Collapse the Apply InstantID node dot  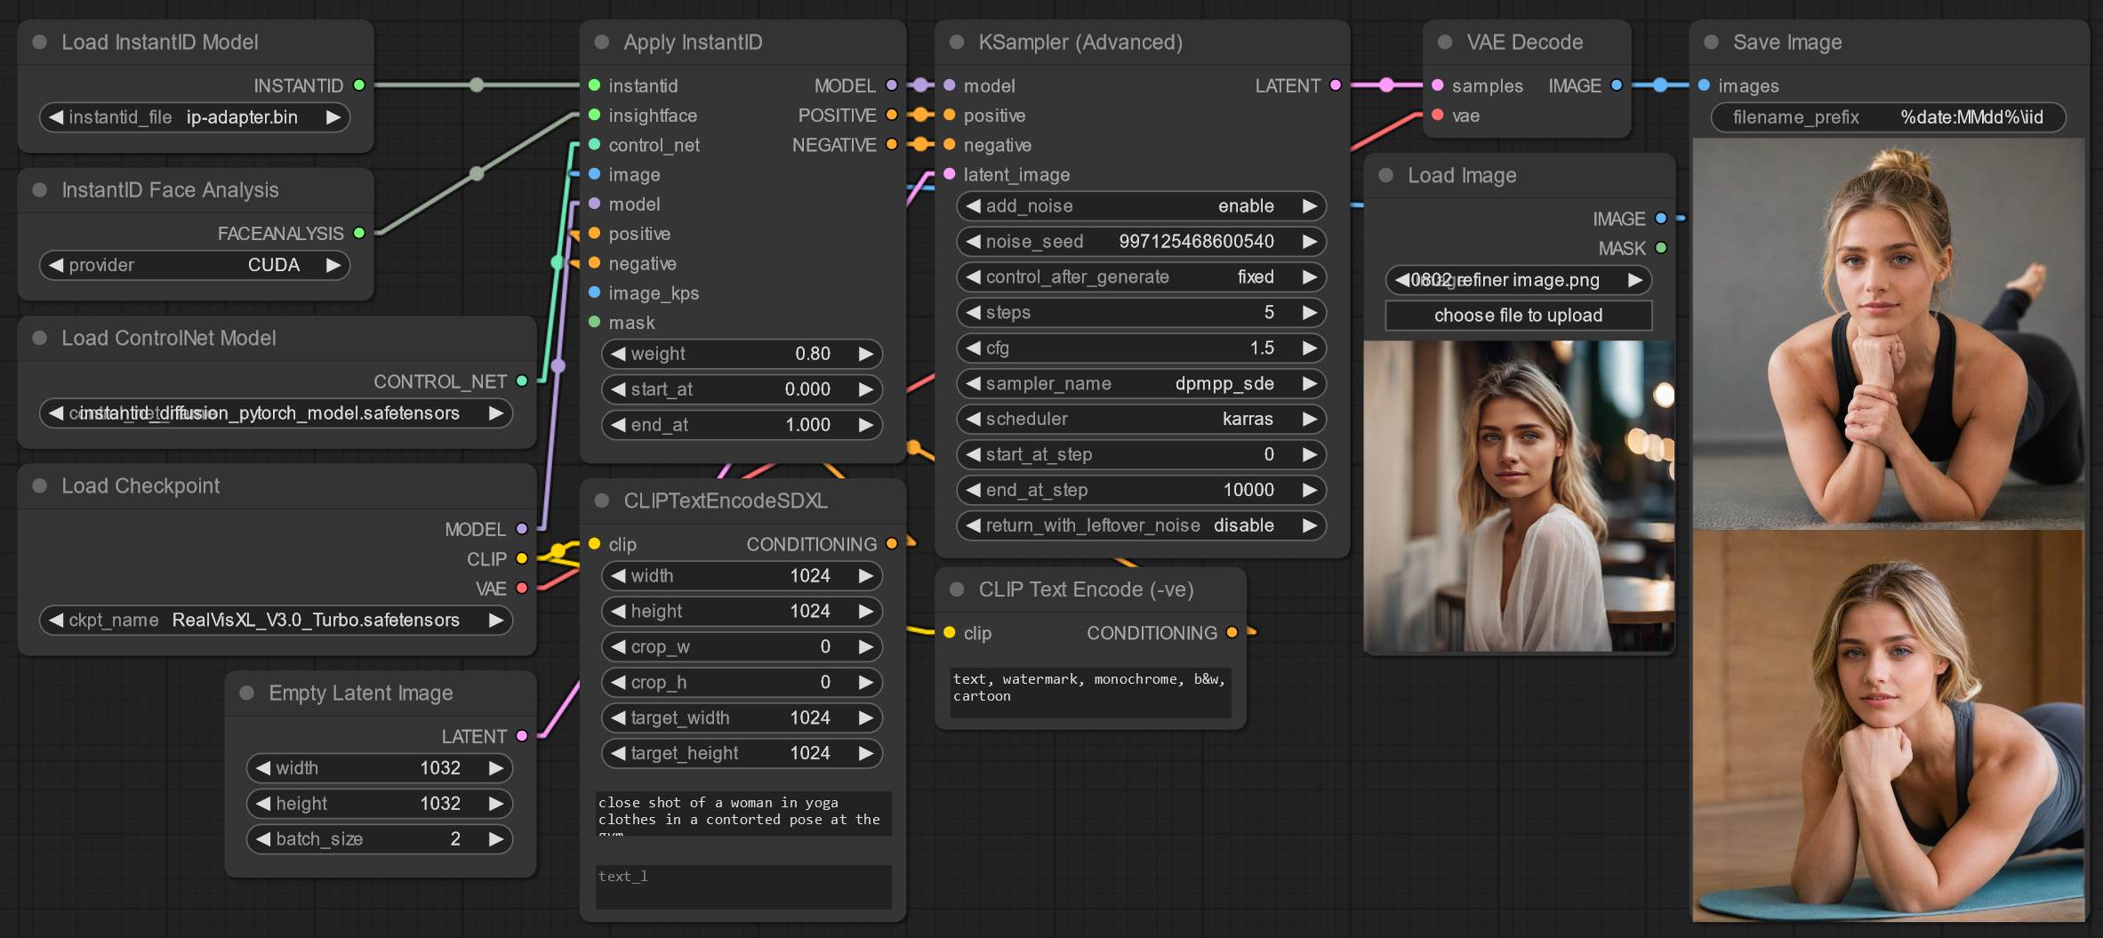coord(602,42)
